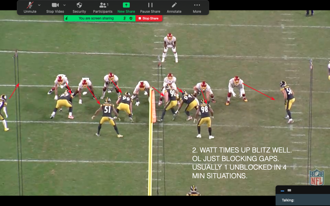Select Pause Share from the meeting toolbar
The width and height of the screenshot is (330, 206).
(150, 7)
